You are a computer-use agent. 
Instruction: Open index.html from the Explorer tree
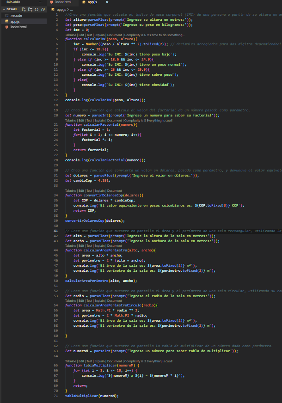tap(18, 27)
